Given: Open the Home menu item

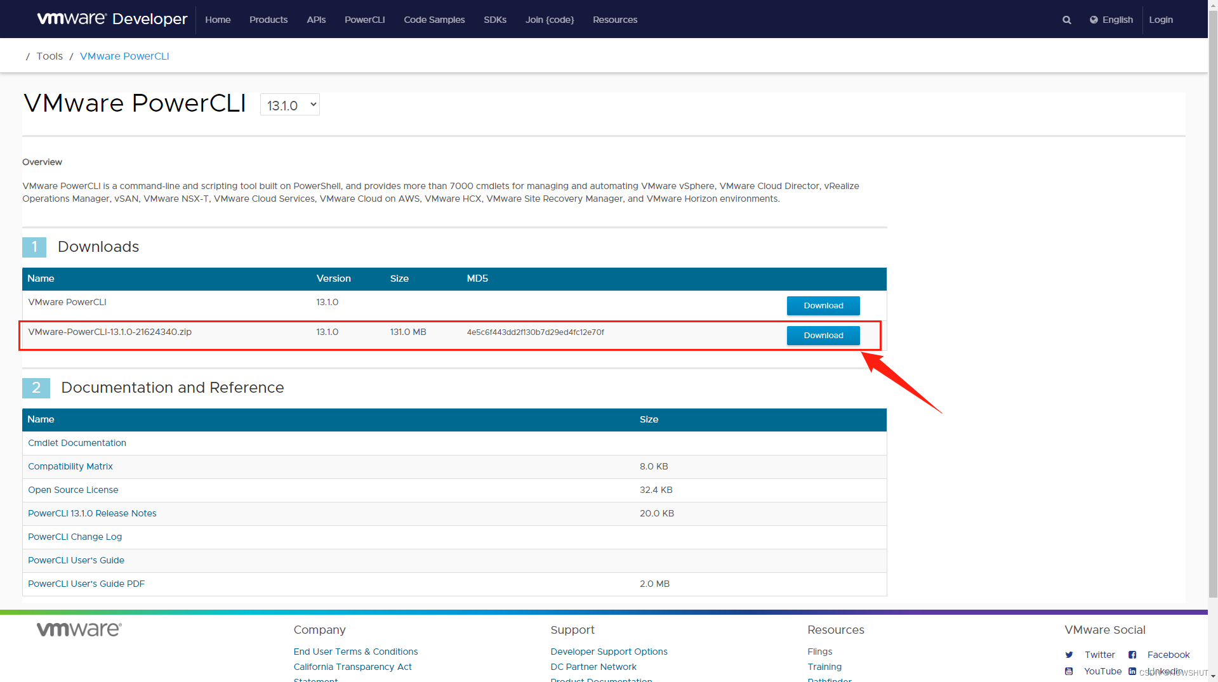Looking at the screenshot, I should click(218, 20).
